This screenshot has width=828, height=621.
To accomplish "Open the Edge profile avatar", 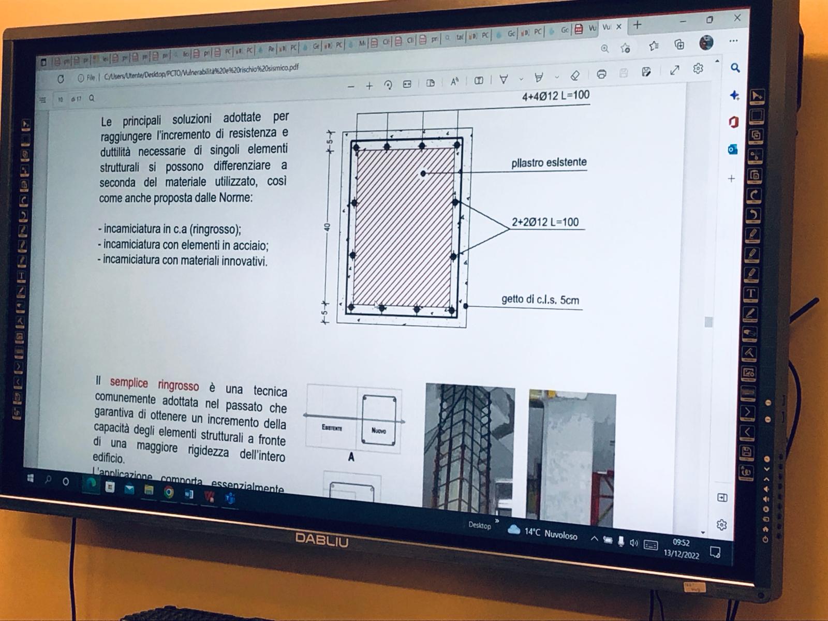I will pos(706,42).
